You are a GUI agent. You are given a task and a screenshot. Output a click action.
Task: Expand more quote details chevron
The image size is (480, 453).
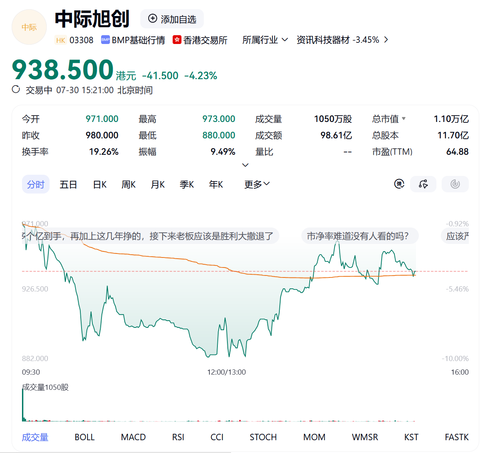245,165
